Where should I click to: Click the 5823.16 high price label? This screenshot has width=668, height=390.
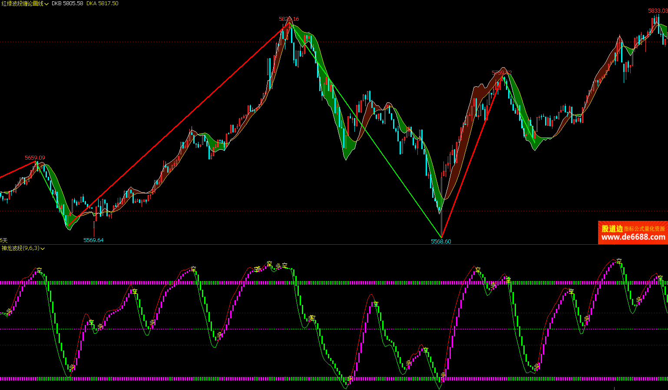coord(289,19)
